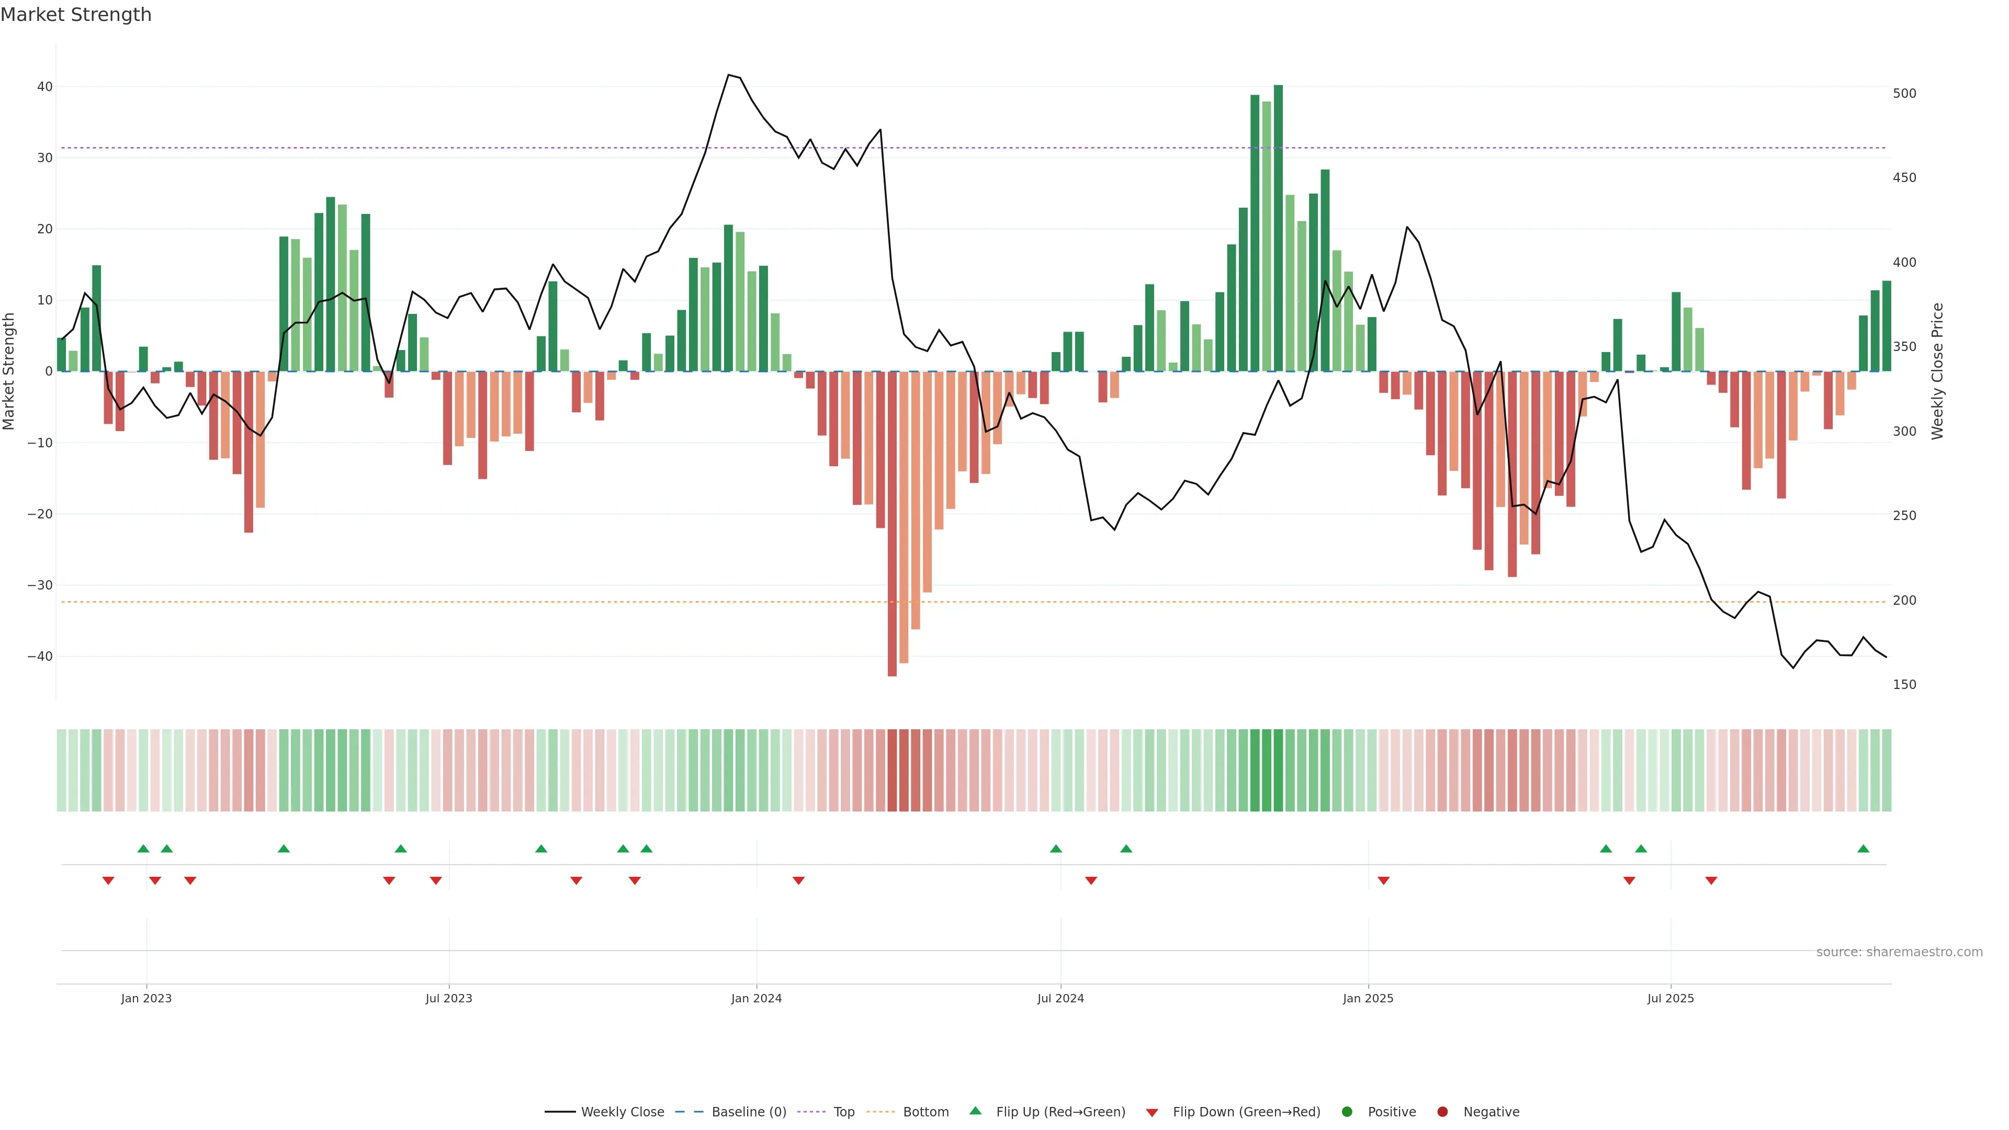This screenshot has width=2009, height=1130.
Task: Click the source: sharemaestro.com text
Action: [1899, 952]
